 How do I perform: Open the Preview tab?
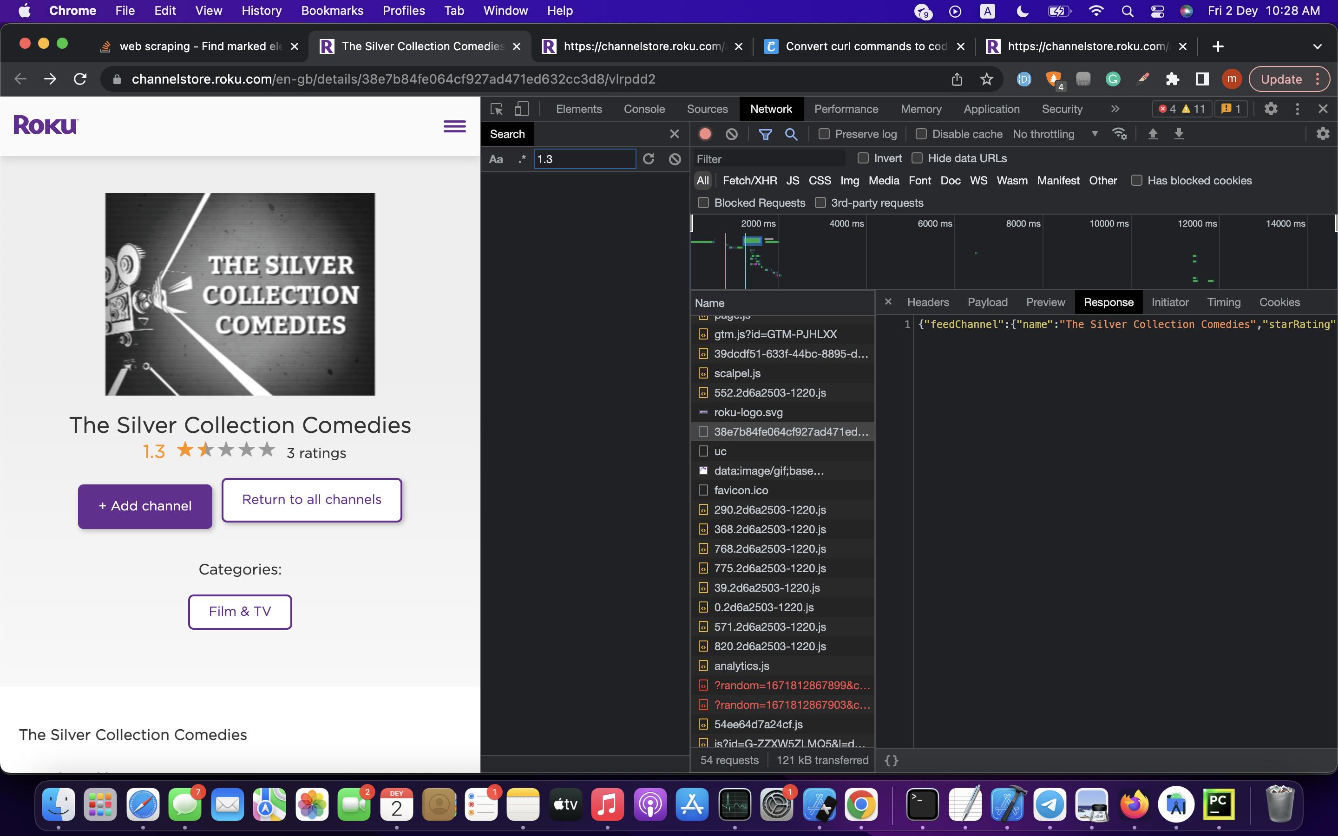click(1045, 302)
